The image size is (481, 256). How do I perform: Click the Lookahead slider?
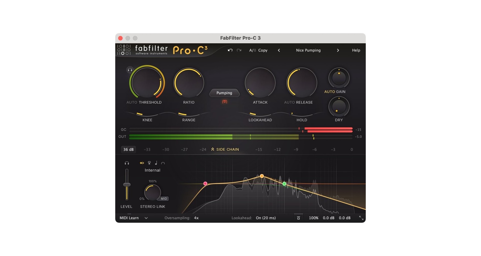click(260, 114)
